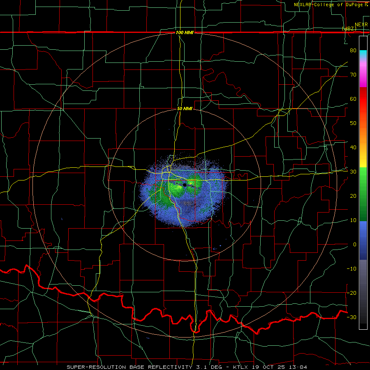Screen dimensions: 370x370
Task: Click the 70 dBZ value on the color scale
Action: coord(353,75)
